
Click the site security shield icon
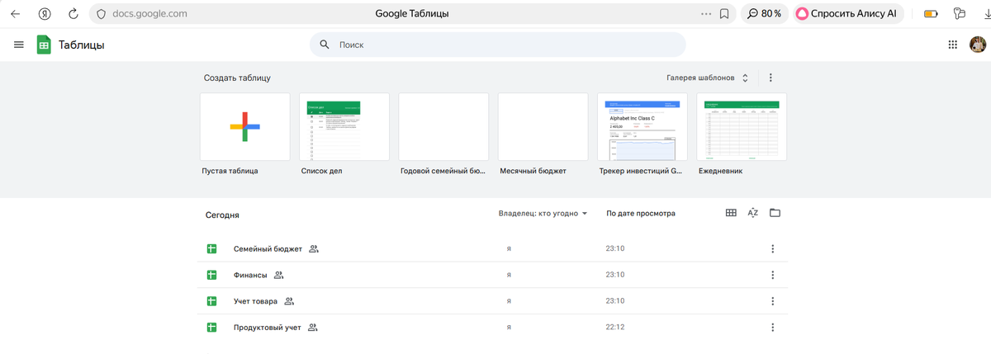(x=101, y=14)
